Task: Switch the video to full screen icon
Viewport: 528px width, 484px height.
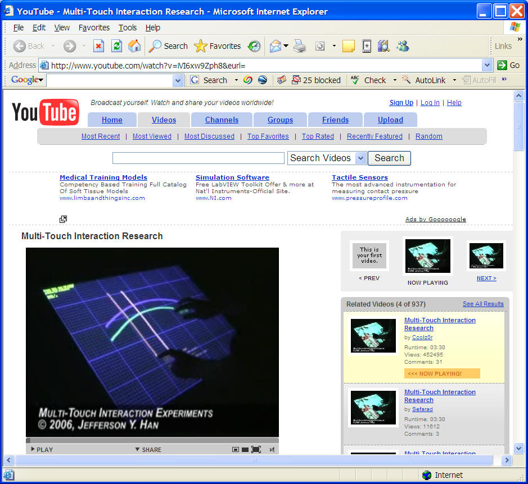Action: coord(256,450)
